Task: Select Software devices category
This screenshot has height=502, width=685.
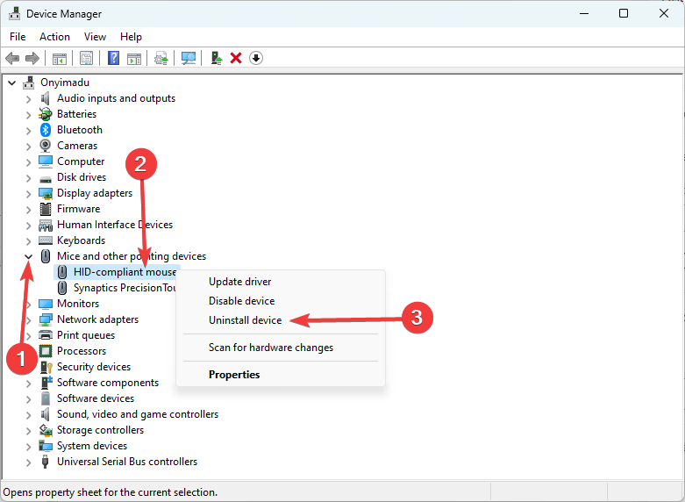Action: 96,398
